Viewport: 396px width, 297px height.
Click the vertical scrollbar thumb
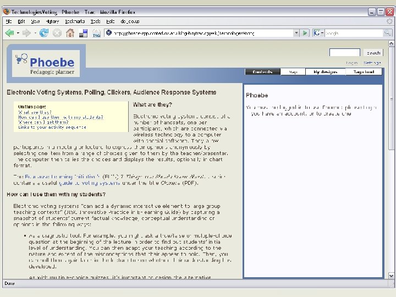click(x=391, y=98)
